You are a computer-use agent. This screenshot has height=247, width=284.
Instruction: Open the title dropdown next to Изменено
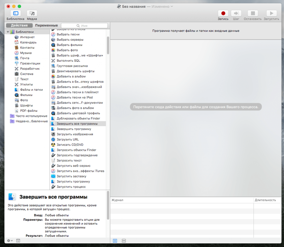[x=172, y=6]
